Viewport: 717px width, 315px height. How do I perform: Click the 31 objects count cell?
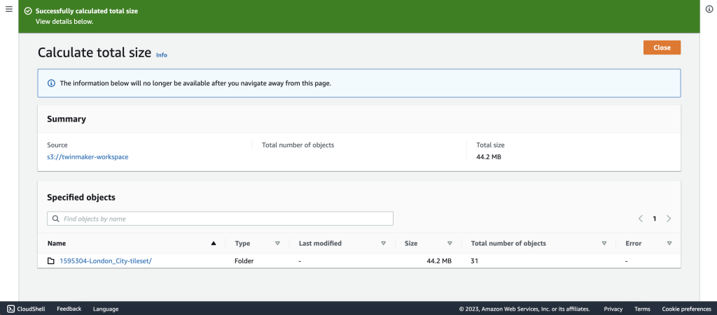coord(475,261)
